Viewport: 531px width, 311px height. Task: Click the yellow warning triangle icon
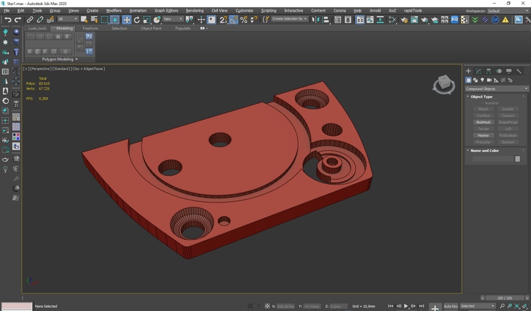(x=505, y=20)
